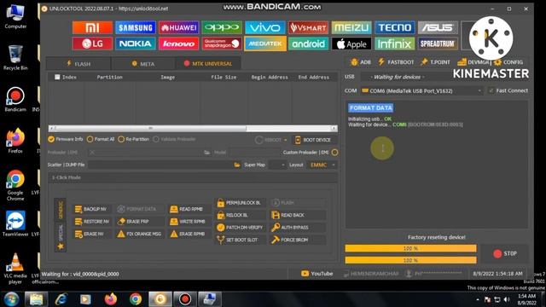Click the Scatter | DUMP File input field

point(160,165)
